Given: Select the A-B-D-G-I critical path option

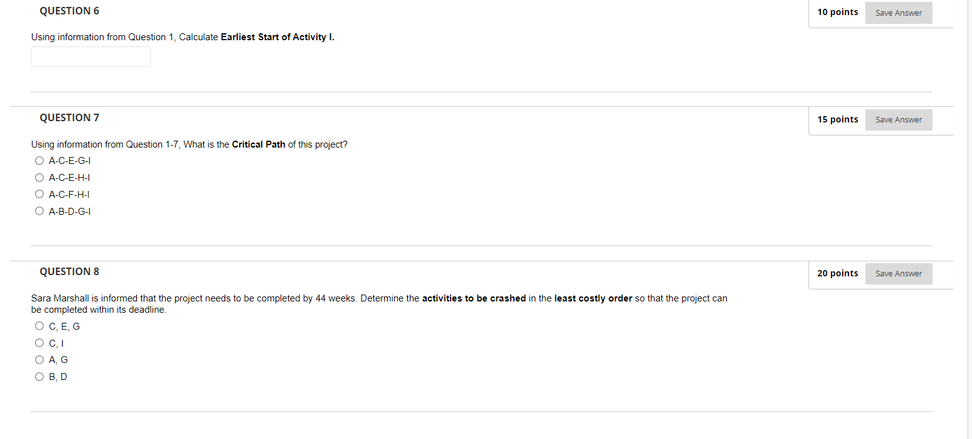Looking at the screenshot, I should (39, 210).
